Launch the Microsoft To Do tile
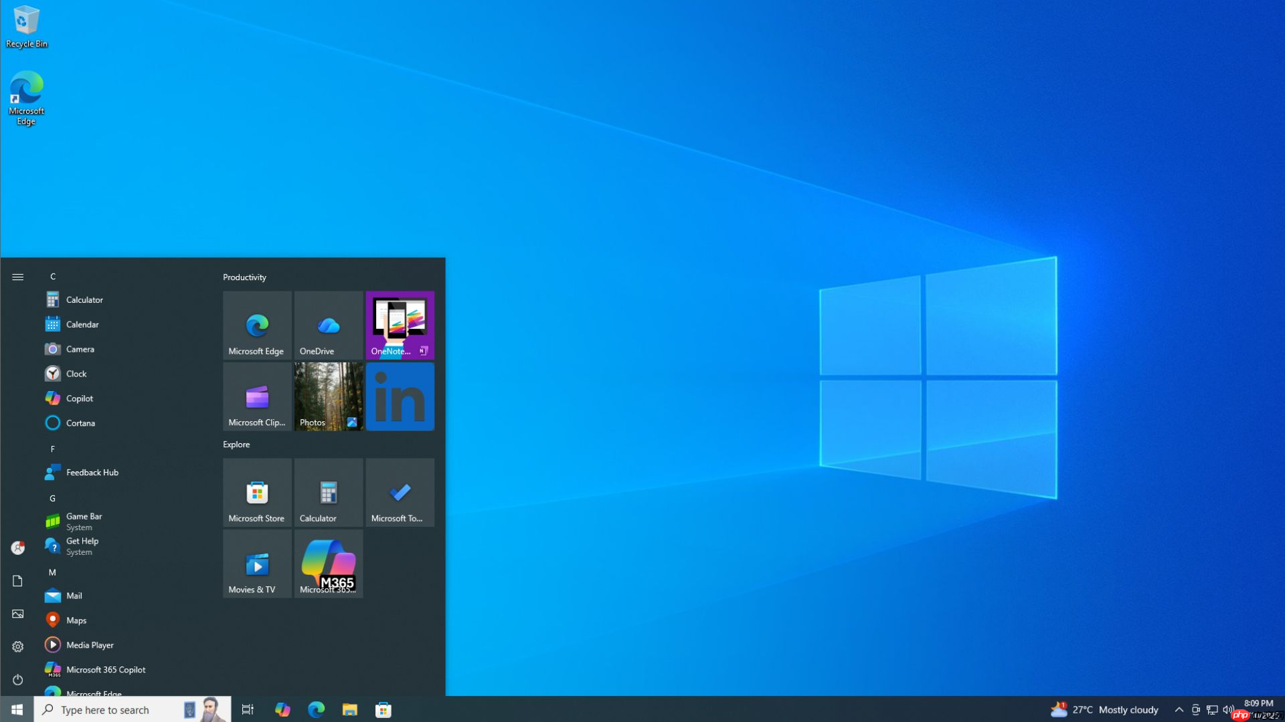Image resolution: width=1285 pixels, height=722 pixels. (400, 492)
